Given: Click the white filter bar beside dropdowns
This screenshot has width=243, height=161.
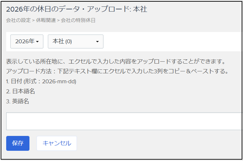Looking at the screenshot, I should (x=172, y=41).
